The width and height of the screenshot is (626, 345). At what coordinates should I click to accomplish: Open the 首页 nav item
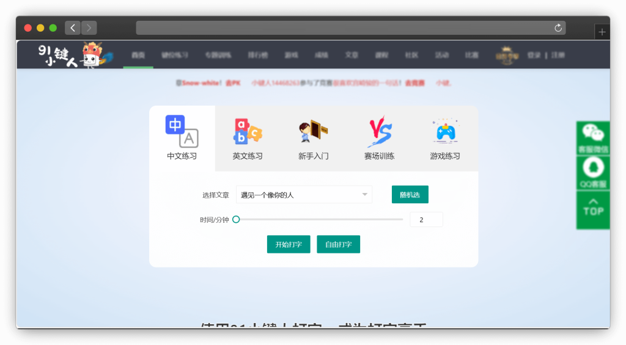[138, 55]
